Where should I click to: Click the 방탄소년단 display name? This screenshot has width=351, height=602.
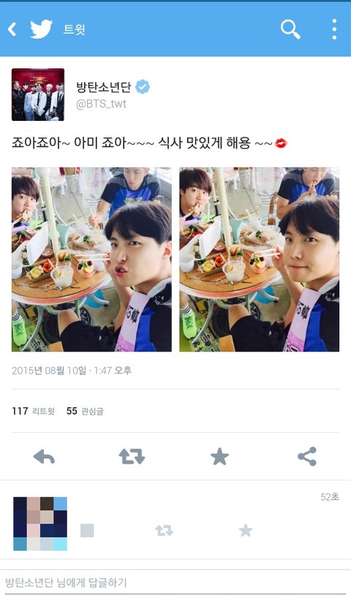coord(103,87)
